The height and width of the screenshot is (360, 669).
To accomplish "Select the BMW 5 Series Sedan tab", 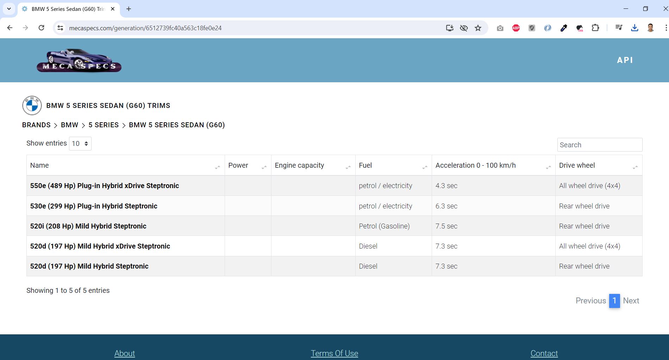I will (x=68, y=9).
